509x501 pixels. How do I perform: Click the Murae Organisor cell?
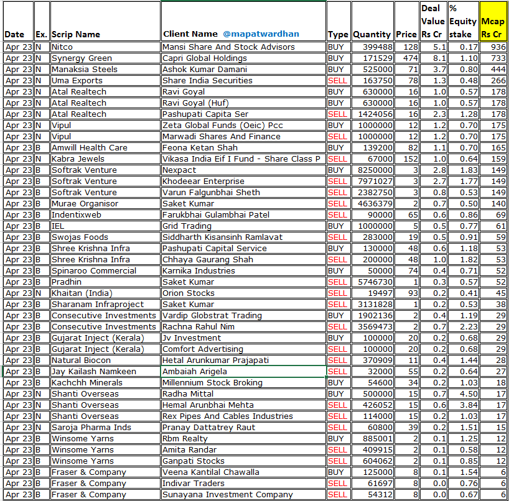pyautogui.click(x=105, y=204)
